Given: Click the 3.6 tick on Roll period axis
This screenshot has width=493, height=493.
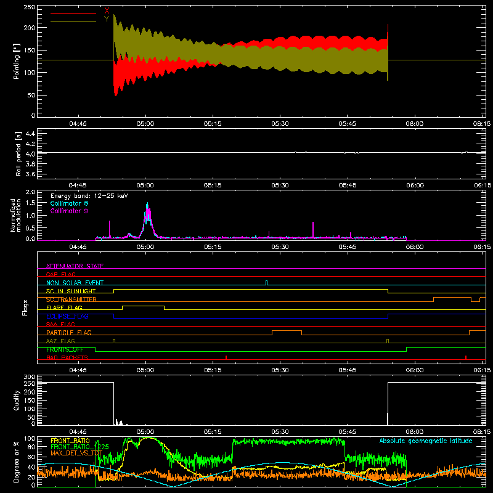Looking at the screenshot, I should [x=30, y=174].
